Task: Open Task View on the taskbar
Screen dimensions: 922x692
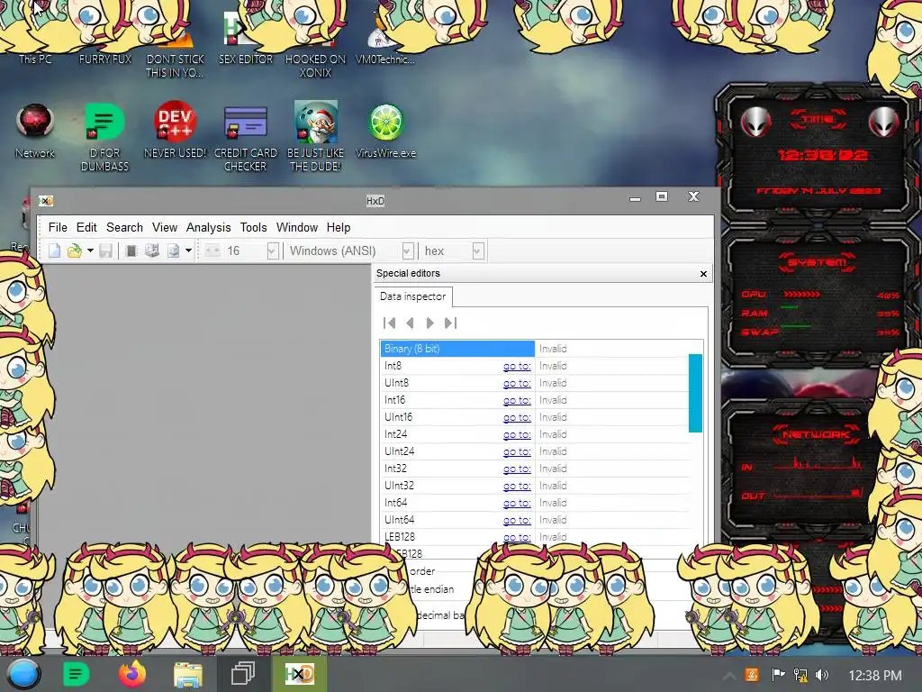Action: (x=243, y=674)
